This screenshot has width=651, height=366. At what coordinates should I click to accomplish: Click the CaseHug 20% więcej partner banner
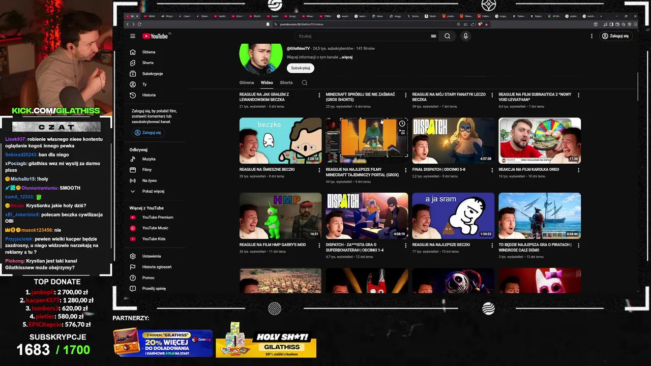click(x=163, y=342)
